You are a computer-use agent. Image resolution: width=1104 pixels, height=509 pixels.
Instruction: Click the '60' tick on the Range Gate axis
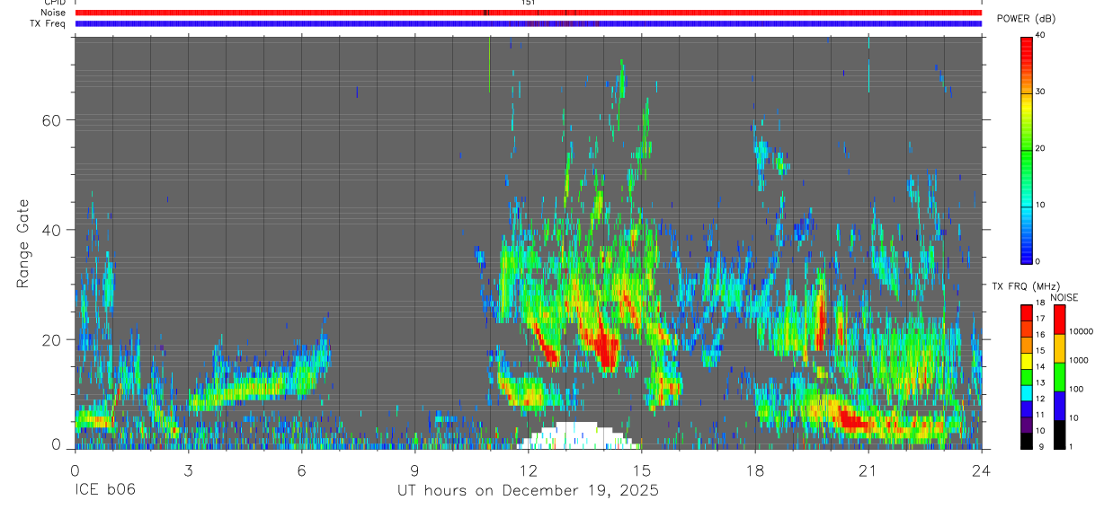(x=52, y=119)
